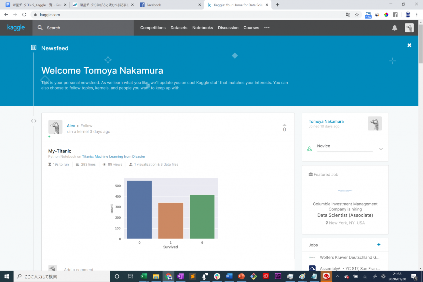Viewport: 423px width, 282px height.
Task: Click the Survived count chart thumbnail
Action: coord(164,213)
